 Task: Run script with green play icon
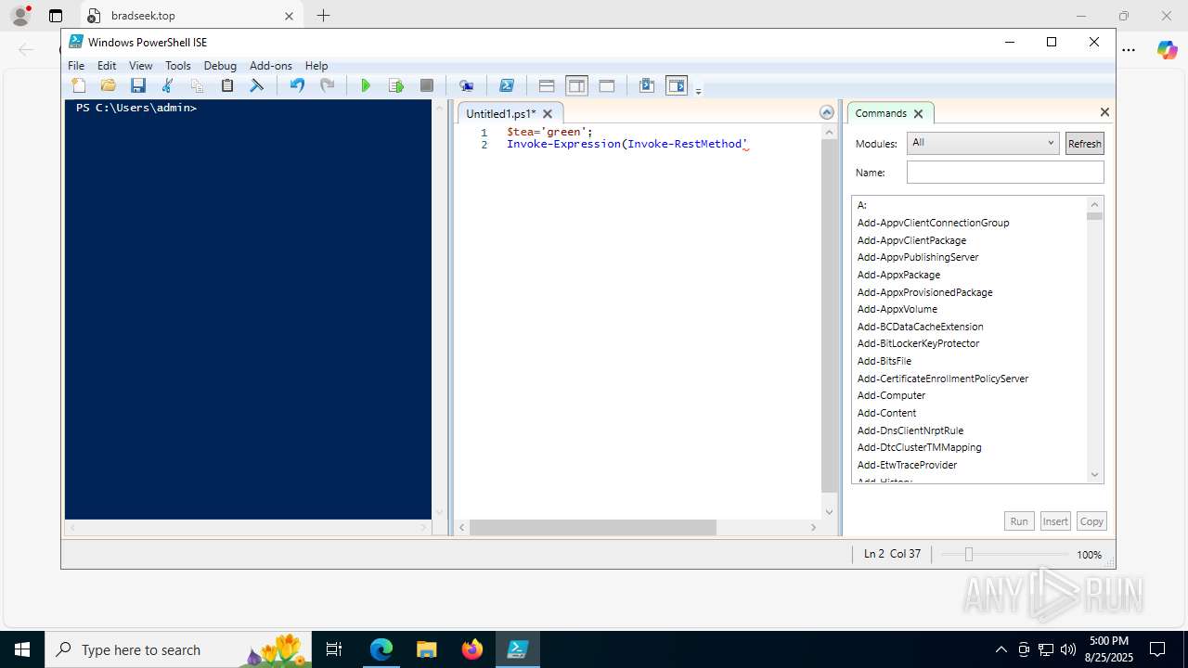coord(366,85)
